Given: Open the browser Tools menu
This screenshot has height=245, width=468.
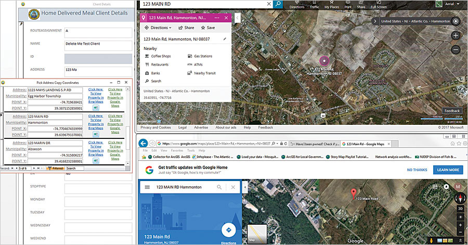Looking at the screenshot, I should point(191,150).
